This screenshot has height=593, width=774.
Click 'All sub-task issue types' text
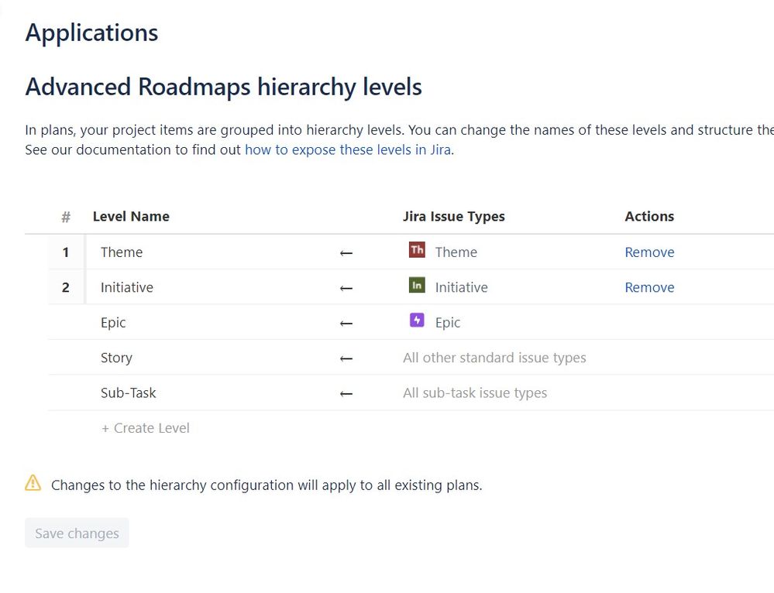[x=475, y=392]
